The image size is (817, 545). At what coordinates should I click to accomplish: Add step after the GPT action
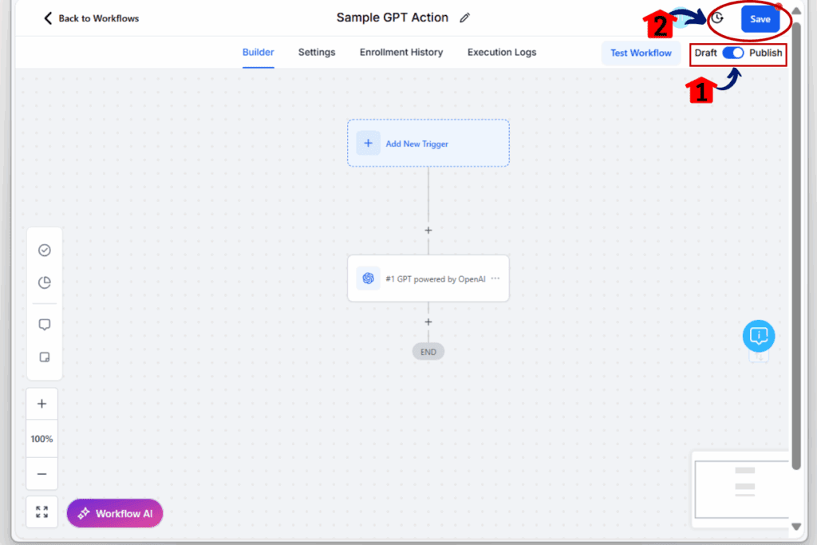(x=428, y=322)
